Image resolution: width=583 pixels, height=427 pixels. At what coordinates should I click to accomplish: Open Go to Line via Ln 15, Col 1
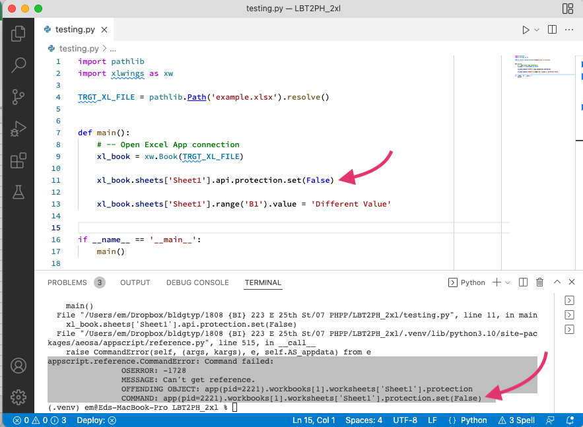pyautogui.click(x=314, y=420)
